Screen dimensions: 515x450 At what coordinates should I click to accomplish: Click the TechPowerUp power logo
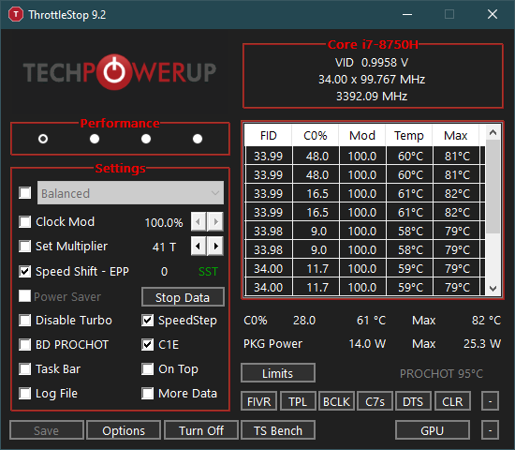pos(114,71)
